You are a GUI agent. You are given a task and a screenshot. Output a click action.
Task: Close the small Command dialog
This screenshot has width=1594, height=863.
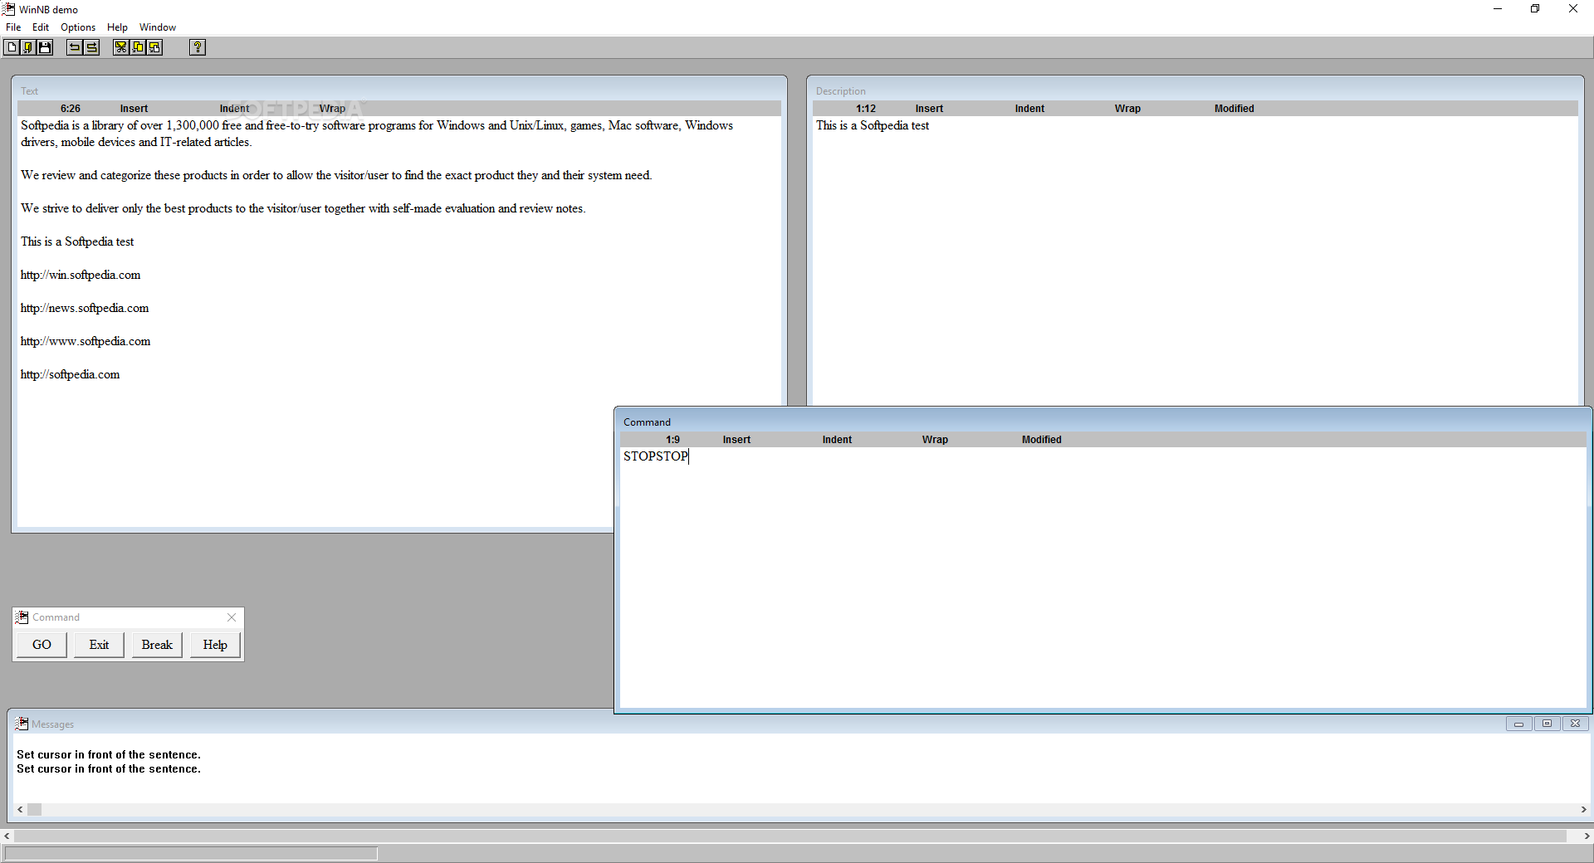[x=232, y=617]
